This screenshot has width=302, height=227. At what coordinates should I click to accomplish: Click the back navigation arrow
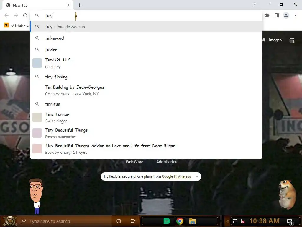click(x=6, y=15)
